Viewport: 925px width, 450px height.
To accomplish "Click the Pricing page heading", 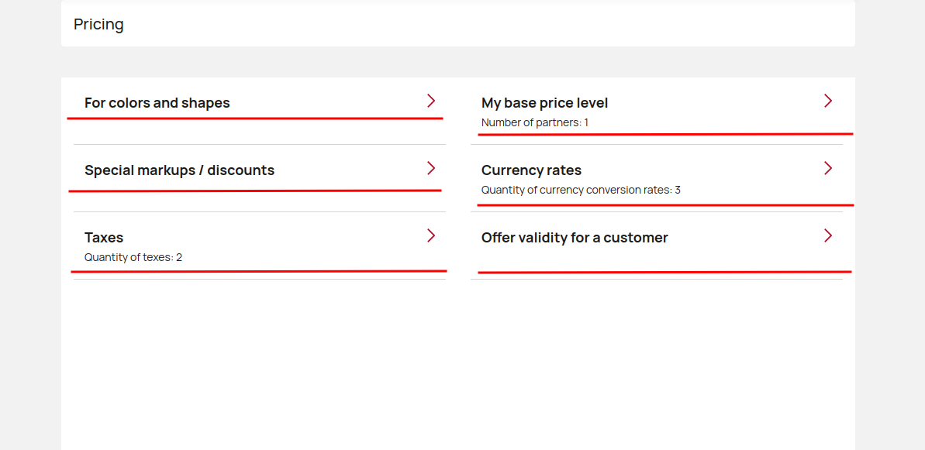I will (x=98, y=24).
